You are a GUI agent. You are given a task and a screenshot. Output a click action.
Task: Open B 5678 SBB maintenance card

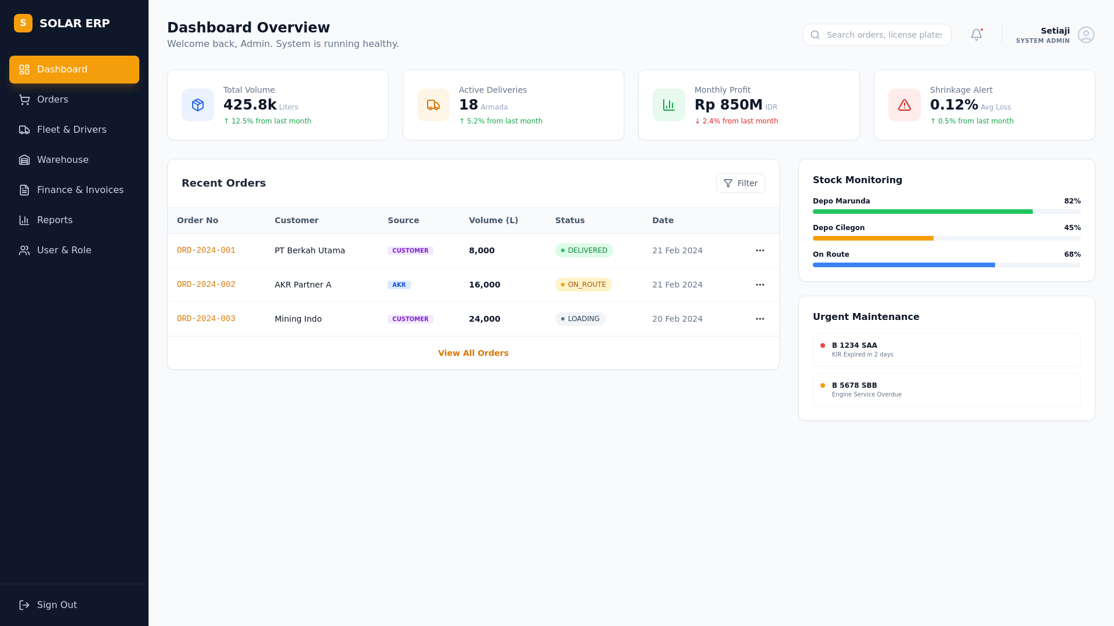[947, 390]
